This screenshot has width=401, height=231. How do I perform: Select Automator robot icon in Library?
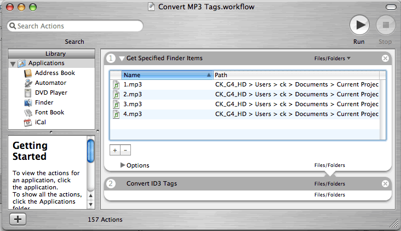(x=27, y=83)
